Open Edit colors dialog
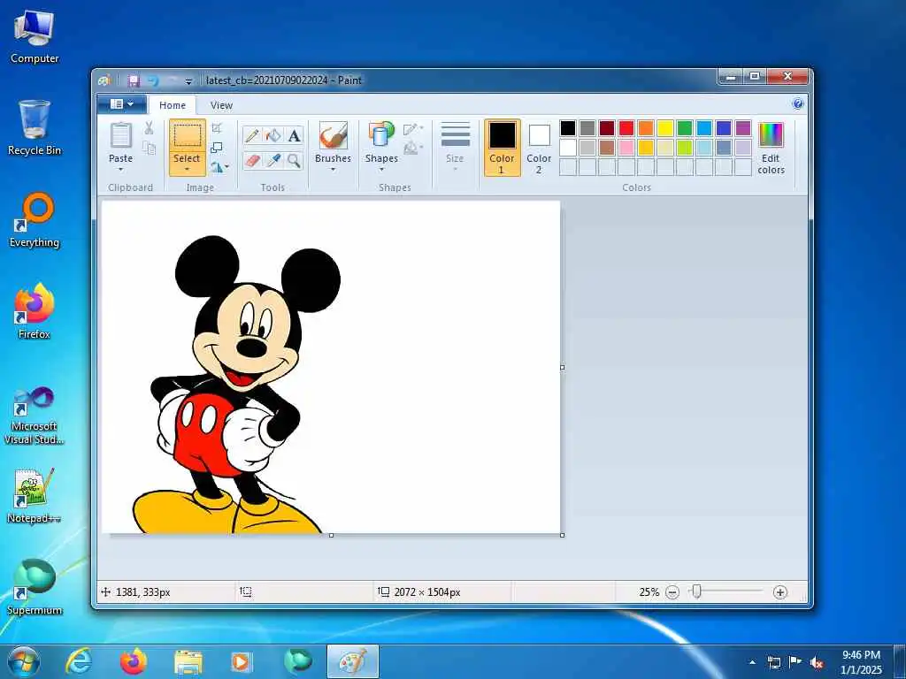Screen dimensions: 906x679 pos(771,149)
